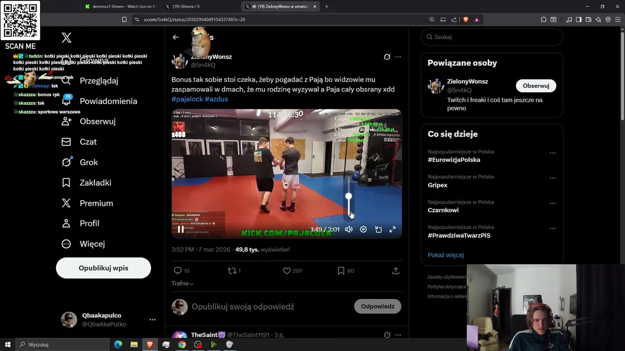
Task: Open media control music note icon
Action: (569, 19)
